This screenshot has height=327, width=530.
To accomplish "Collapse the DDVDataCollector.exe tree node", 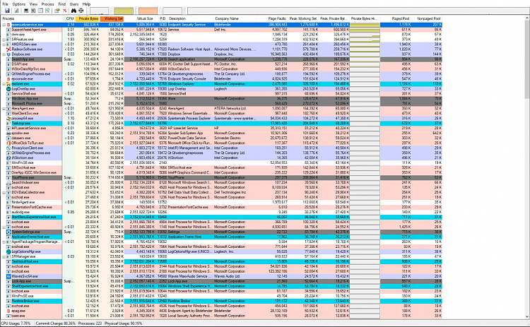I will (4, 193).
